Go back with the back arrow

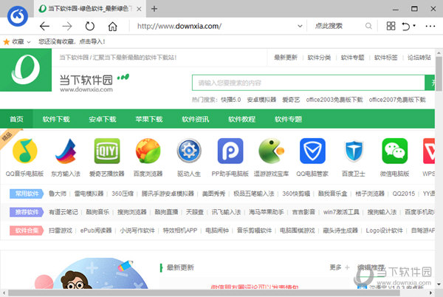[44, 27]
